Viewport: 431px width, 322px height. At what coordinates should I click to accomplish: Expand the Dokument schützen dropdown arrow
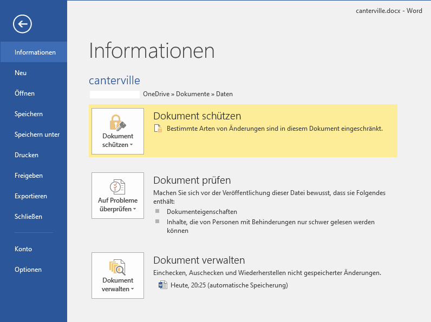pyautogui.click(x=132, y=145)
